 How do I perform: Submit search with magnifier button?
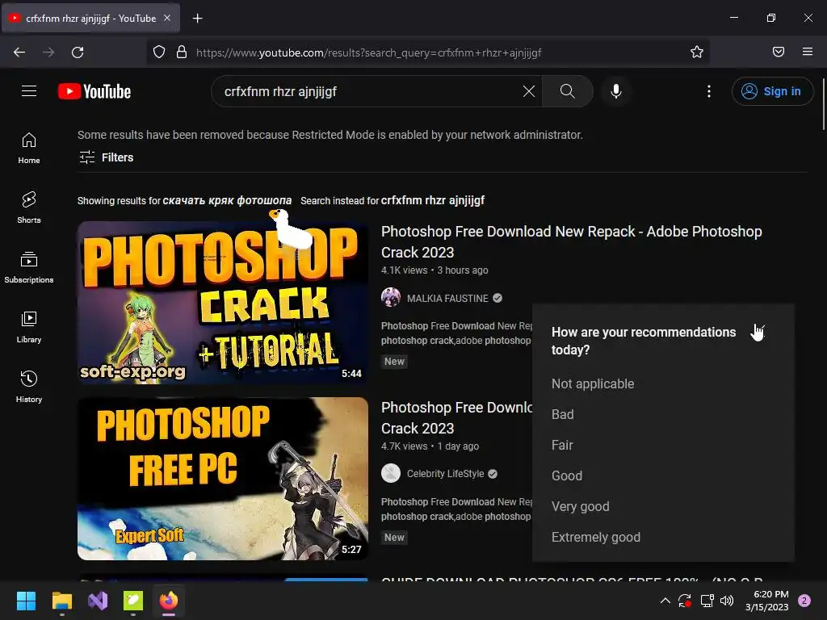tap(568, 91)
